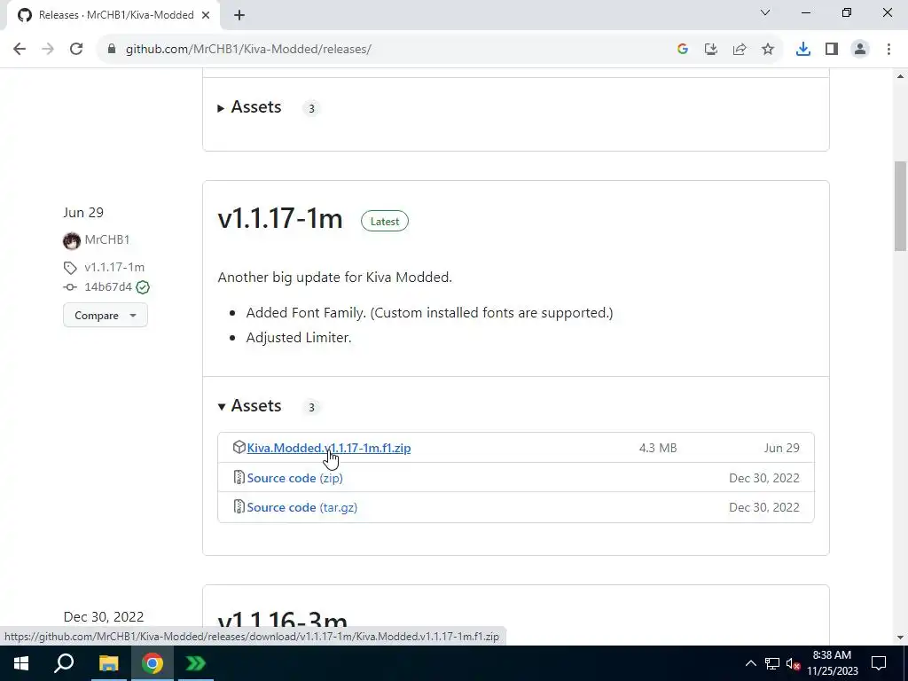Click the muted volume icon in tray

tap(793, 664)
